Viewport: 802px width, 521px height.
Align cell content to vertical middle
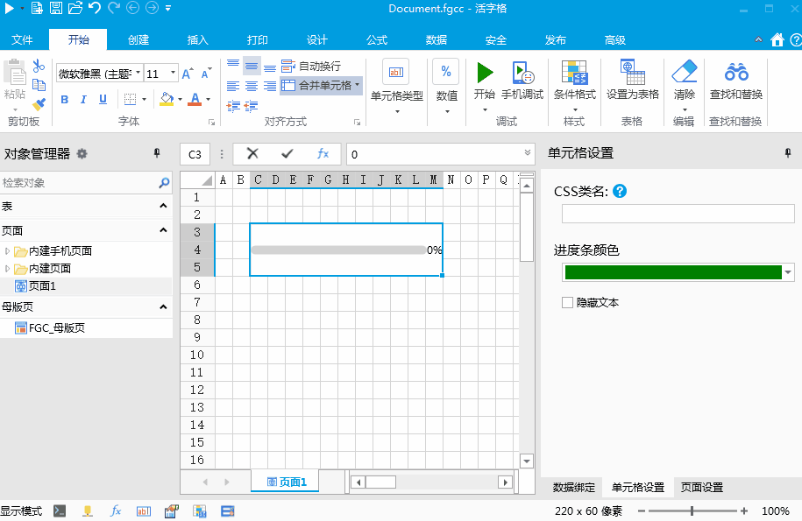pyautogui.click(x=252, y=66)
